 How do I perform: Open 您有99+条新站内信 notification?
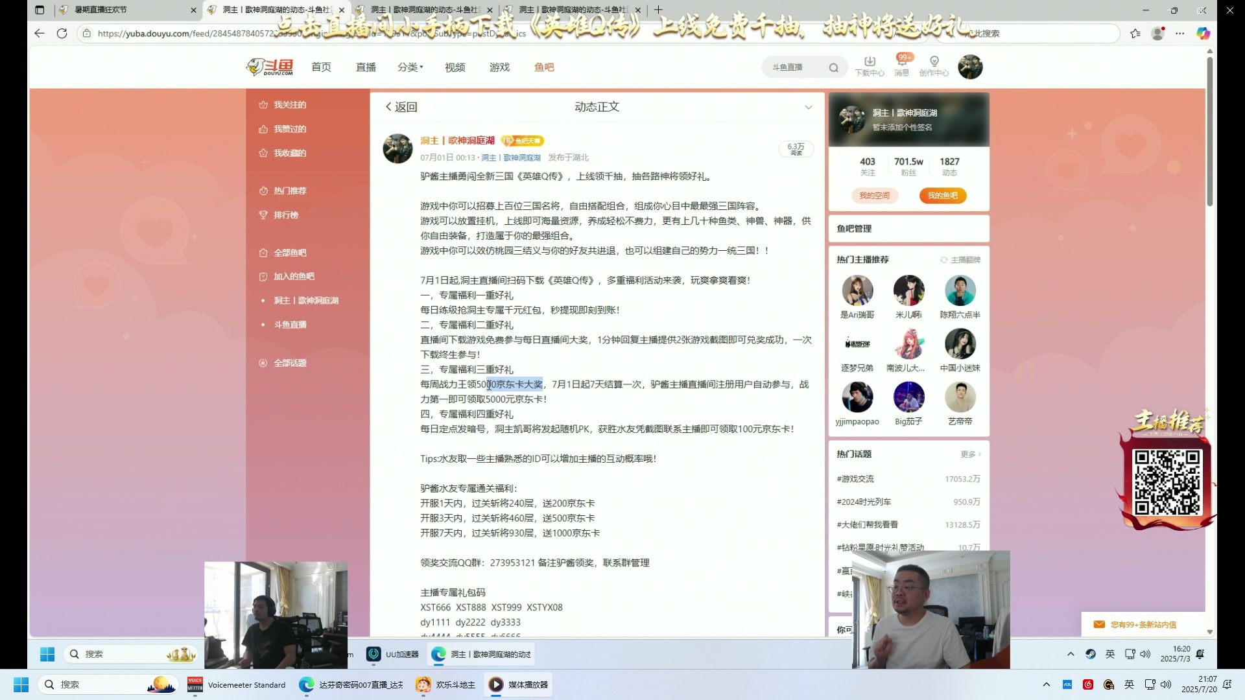click(x=1143, y=624)
